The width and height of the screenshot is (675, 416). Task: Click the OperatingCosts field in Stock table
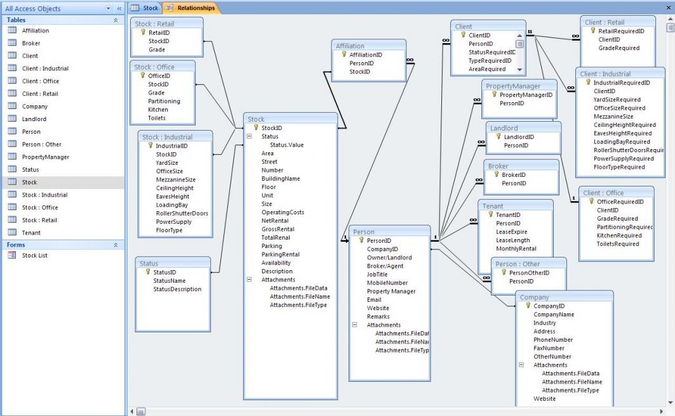pos(283,212)
